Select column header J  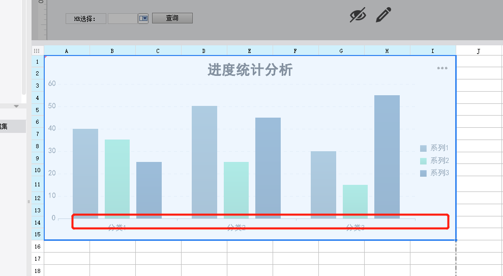click(x=478, y=51)
